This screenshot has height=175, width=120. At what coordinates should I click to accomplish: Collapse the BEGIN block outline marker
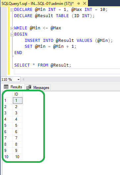[12, 35]
